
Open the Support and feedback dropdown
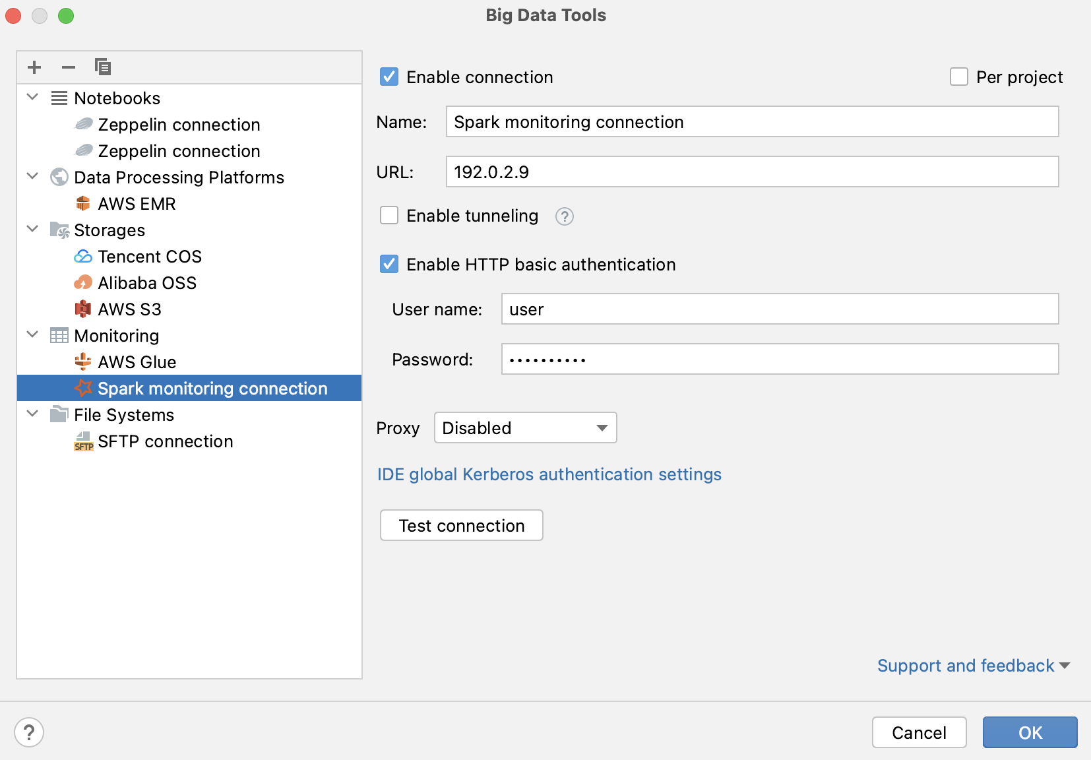pos(974,666)
